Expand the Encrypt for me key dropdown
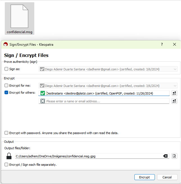Image resolution: width=181 pixels, height=184 pixels. [175, 86]
